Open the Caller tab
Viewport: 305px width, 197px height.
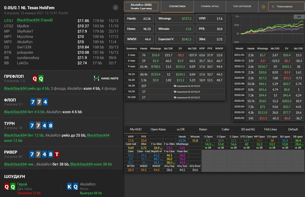(225, 129)
